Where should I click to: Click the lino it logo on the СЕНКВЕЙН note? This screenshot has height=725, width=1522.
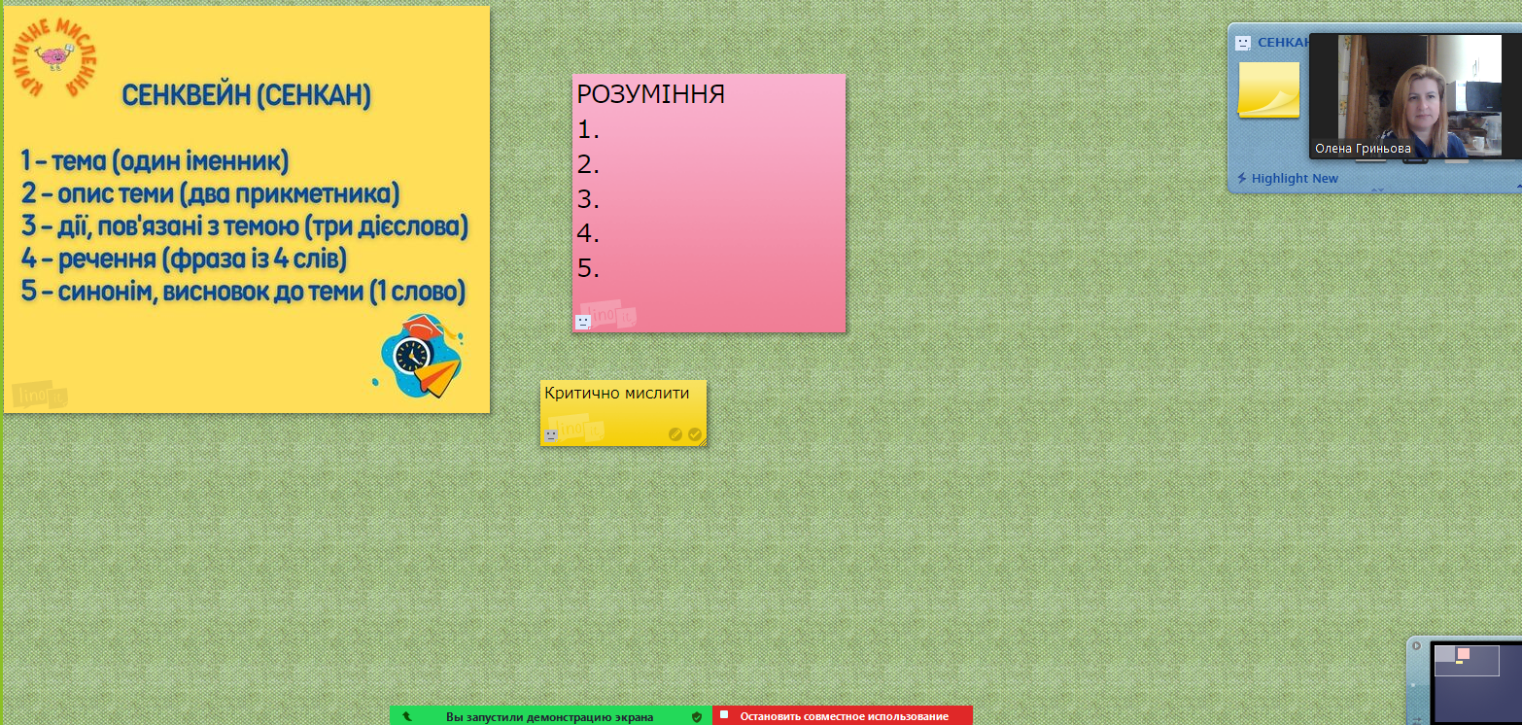tap(39, 396)
